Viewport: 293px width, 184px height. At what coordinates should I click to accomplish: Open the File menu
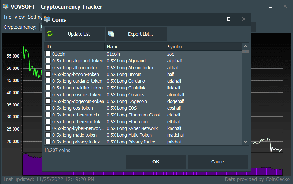click(x=7, y=17)
